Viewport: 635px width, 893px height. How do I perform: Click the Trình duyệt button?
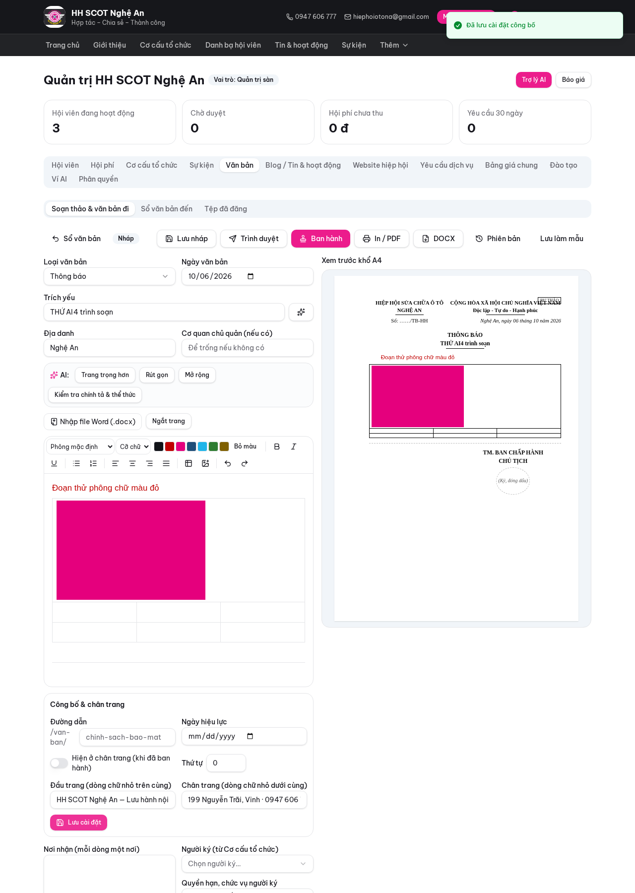tap(254, 239)
